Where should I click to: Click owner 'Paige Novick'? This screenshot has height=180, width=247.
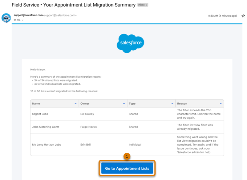point(89,127)
